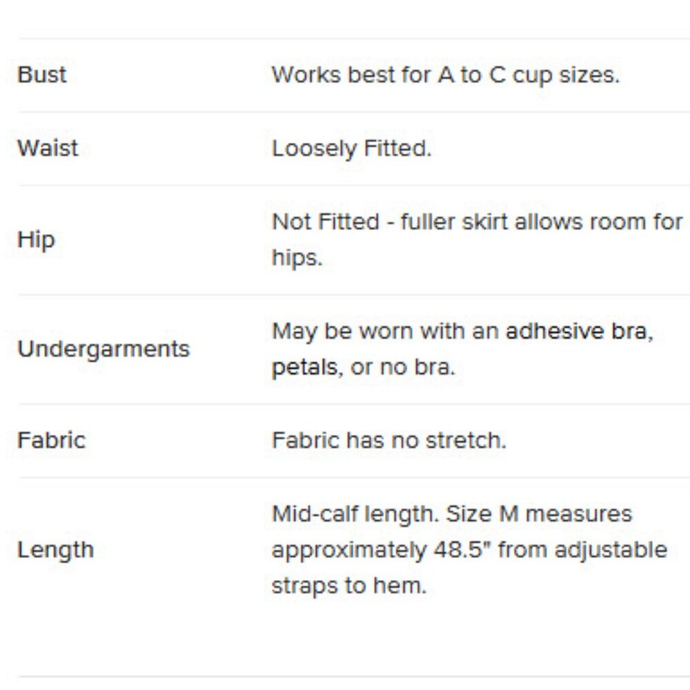Click the Undergarments row label
The height and width of the screenshot is (690, 690).
(103, 349)
